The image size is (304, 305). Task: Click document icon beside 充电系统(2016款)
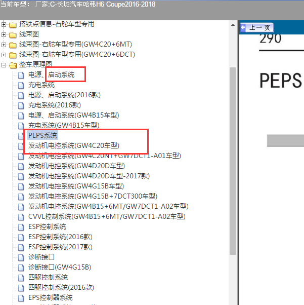(21, 105)
